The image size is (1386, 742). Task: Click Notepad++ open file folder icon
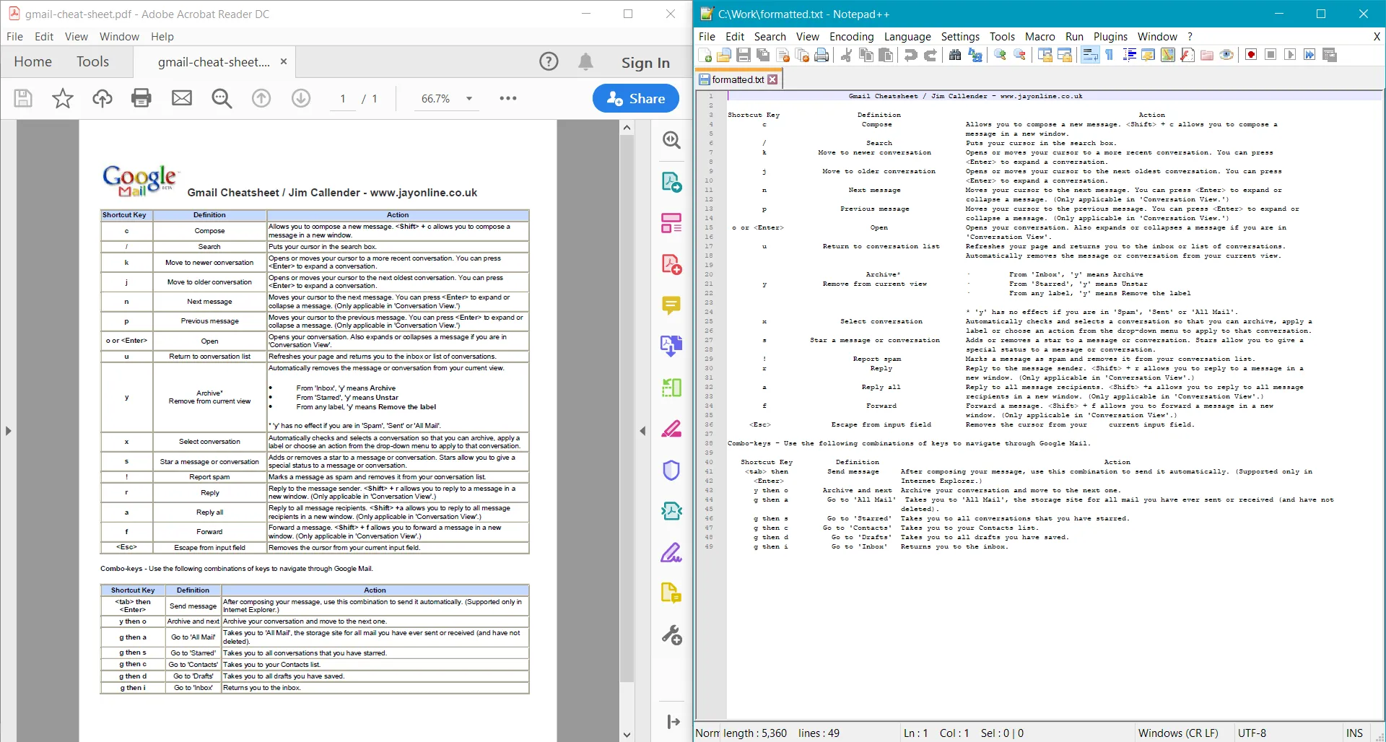[724, 56]
